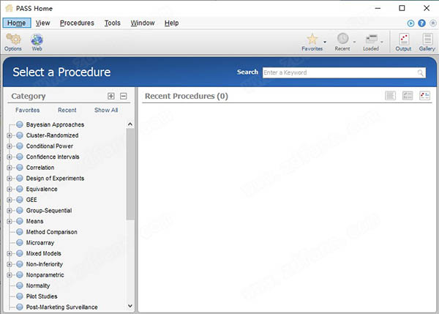This screenshot has height=314, width=439.
Task: Select Method Comparison category
Action: 51,232
